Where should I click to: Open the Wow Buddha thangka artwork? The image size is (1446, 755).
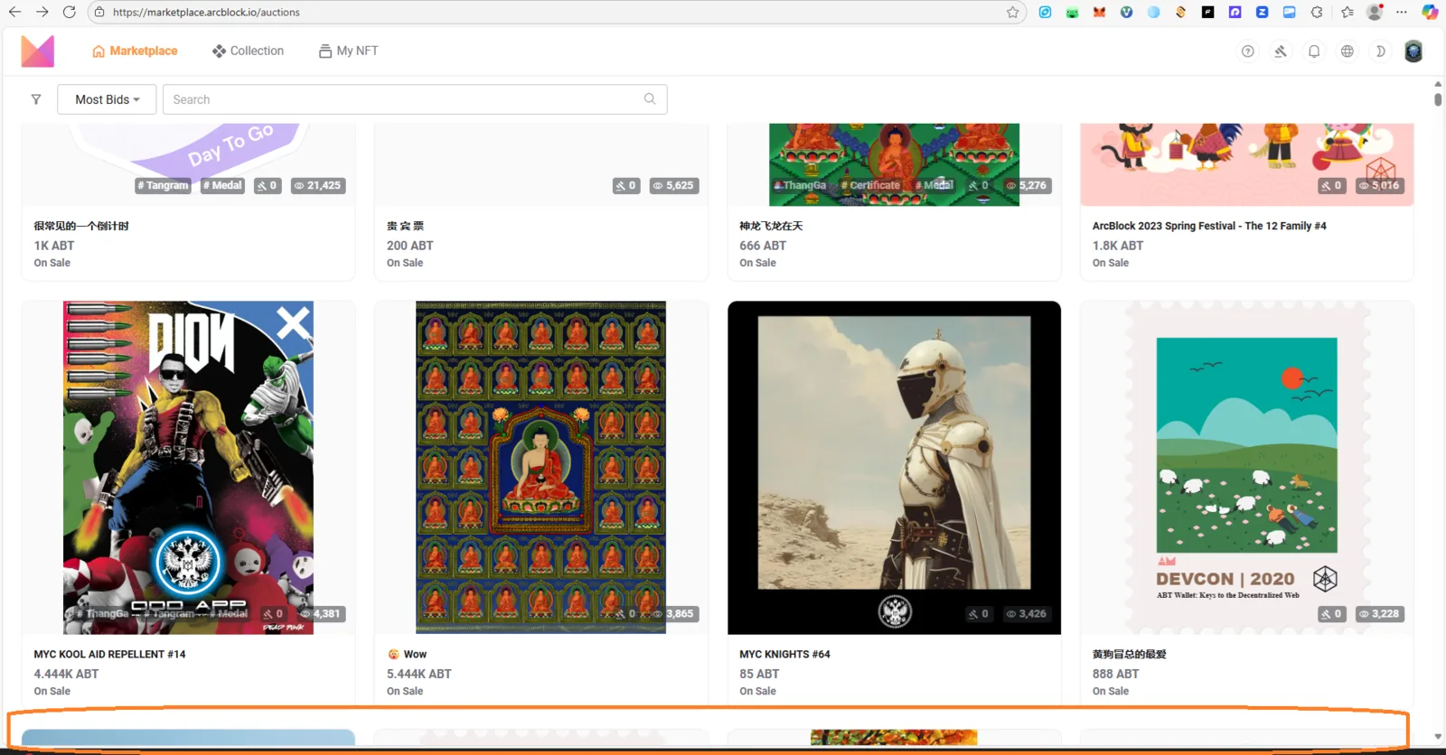(540, 468)
